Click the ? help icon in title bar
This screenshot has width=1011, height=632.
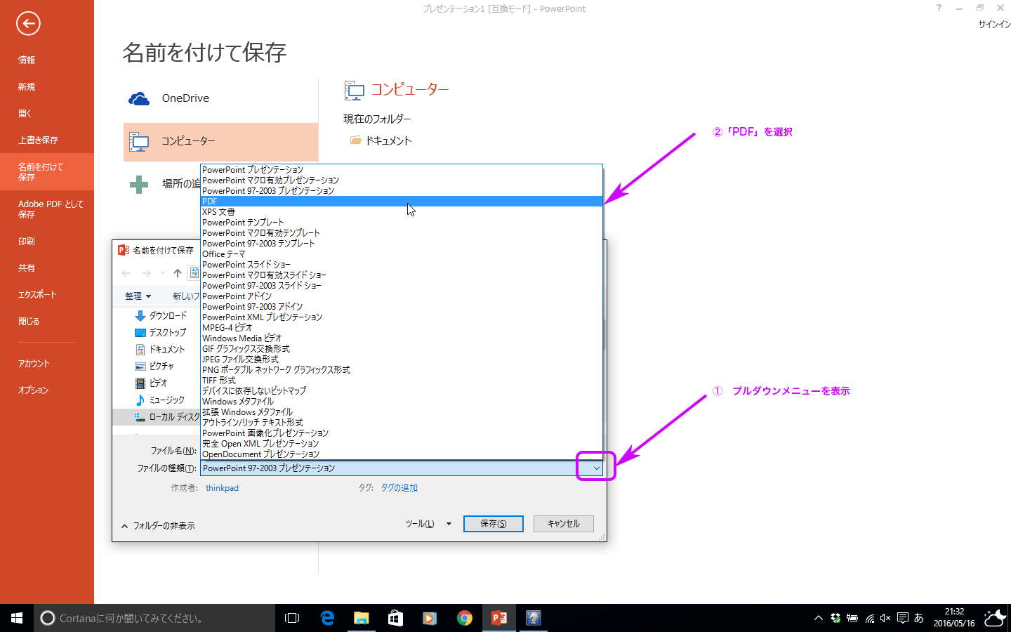point(939,8)
